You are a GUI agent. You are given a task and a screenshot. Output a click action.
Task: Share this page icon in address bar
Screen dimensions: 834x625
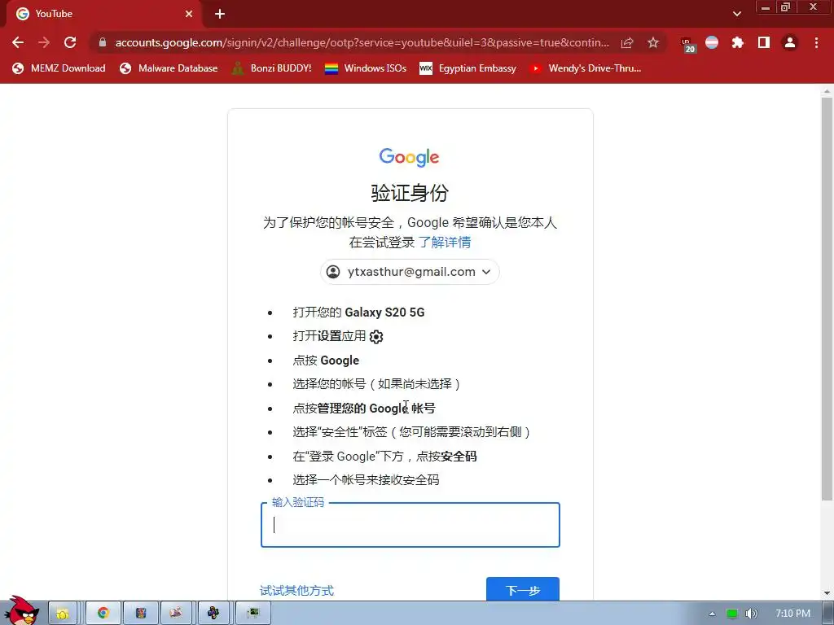coord(627,42)
